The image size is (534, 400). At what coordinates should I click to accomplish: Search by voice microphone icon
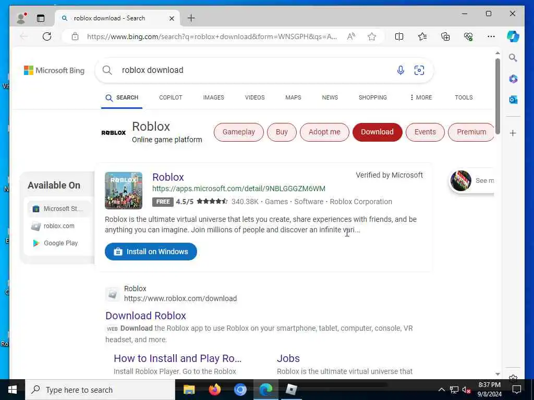pyautogui.click(x=400, y=70)
